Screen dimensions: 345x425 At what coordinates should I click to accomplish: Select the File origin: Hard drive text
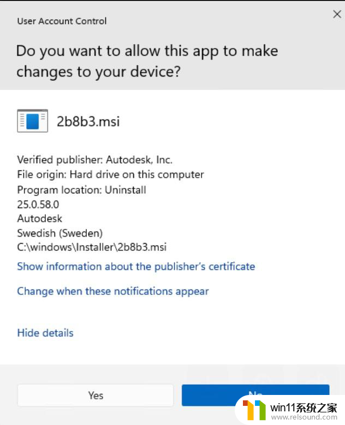pyautogui.click(x=110, y=175)
